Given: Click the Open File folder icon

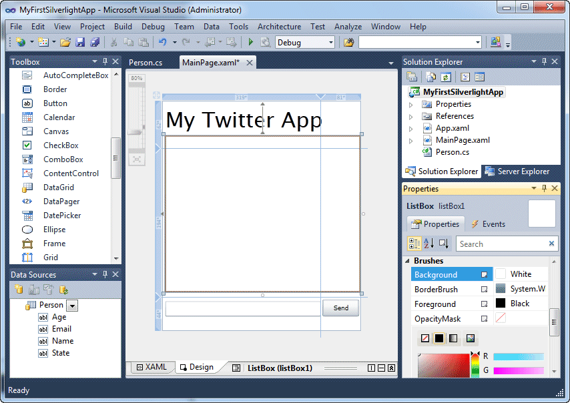Looking at the screenshot, I should tap(65, 43).
